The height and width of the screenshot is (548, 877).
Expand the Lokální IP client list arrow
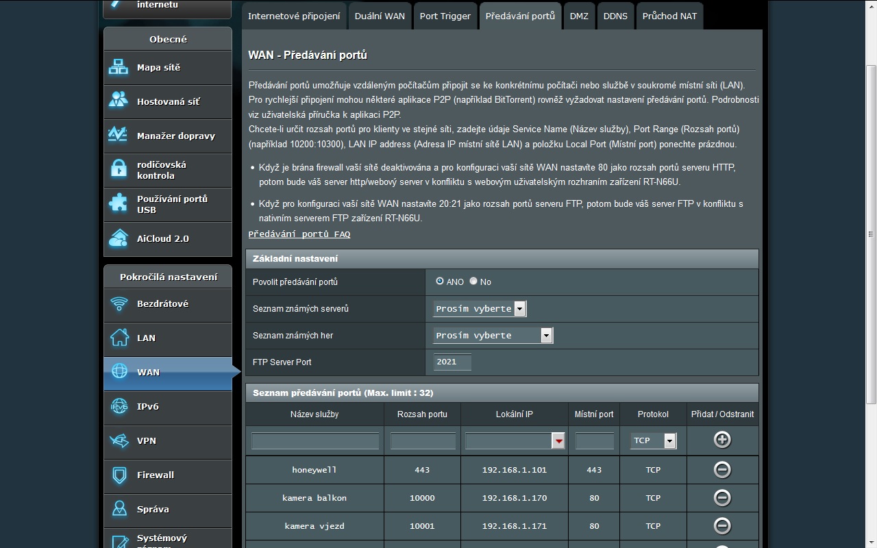559,441
